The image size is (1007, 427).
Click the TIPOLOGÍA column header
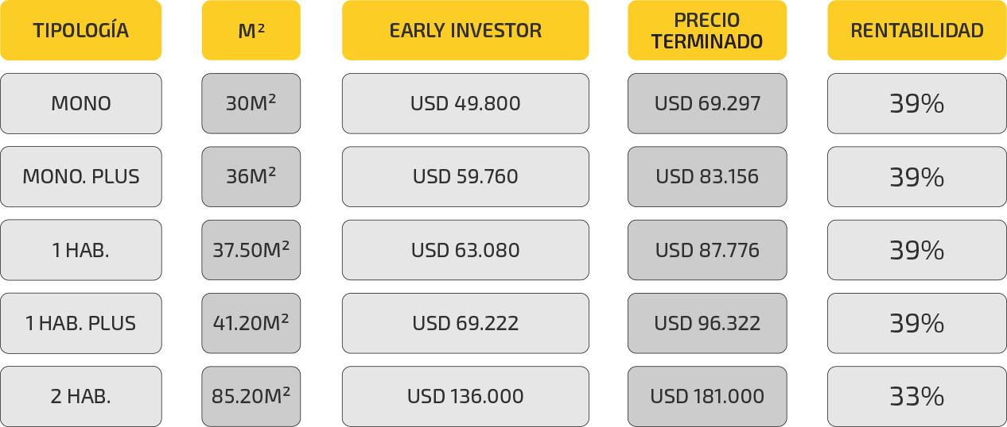click(80, 30)
